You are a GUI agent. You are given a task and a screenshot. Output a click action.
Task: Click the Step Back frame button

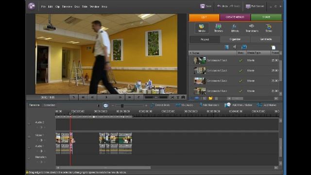(92, 97)
